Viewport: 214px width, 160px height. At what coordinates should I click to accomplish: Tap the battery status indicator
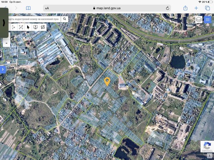(x=211, y=2)
